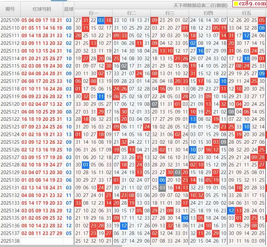Select the 行二 group header

[132, 13]
